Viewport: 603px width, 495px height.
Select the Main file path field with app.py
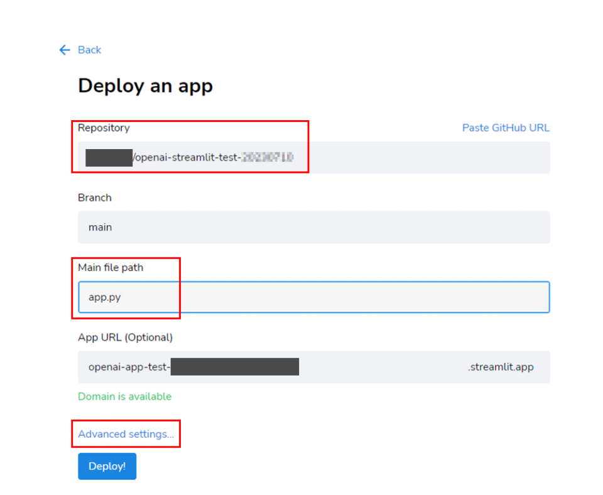click(x=314, y=297)
